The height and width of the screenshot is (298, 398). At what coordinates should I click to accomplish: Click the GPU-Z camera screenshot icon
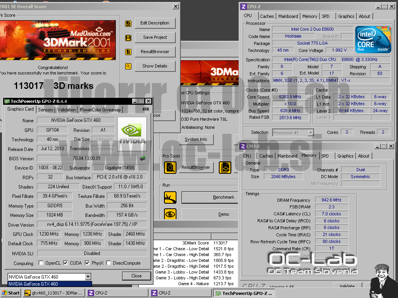(146, 109)
